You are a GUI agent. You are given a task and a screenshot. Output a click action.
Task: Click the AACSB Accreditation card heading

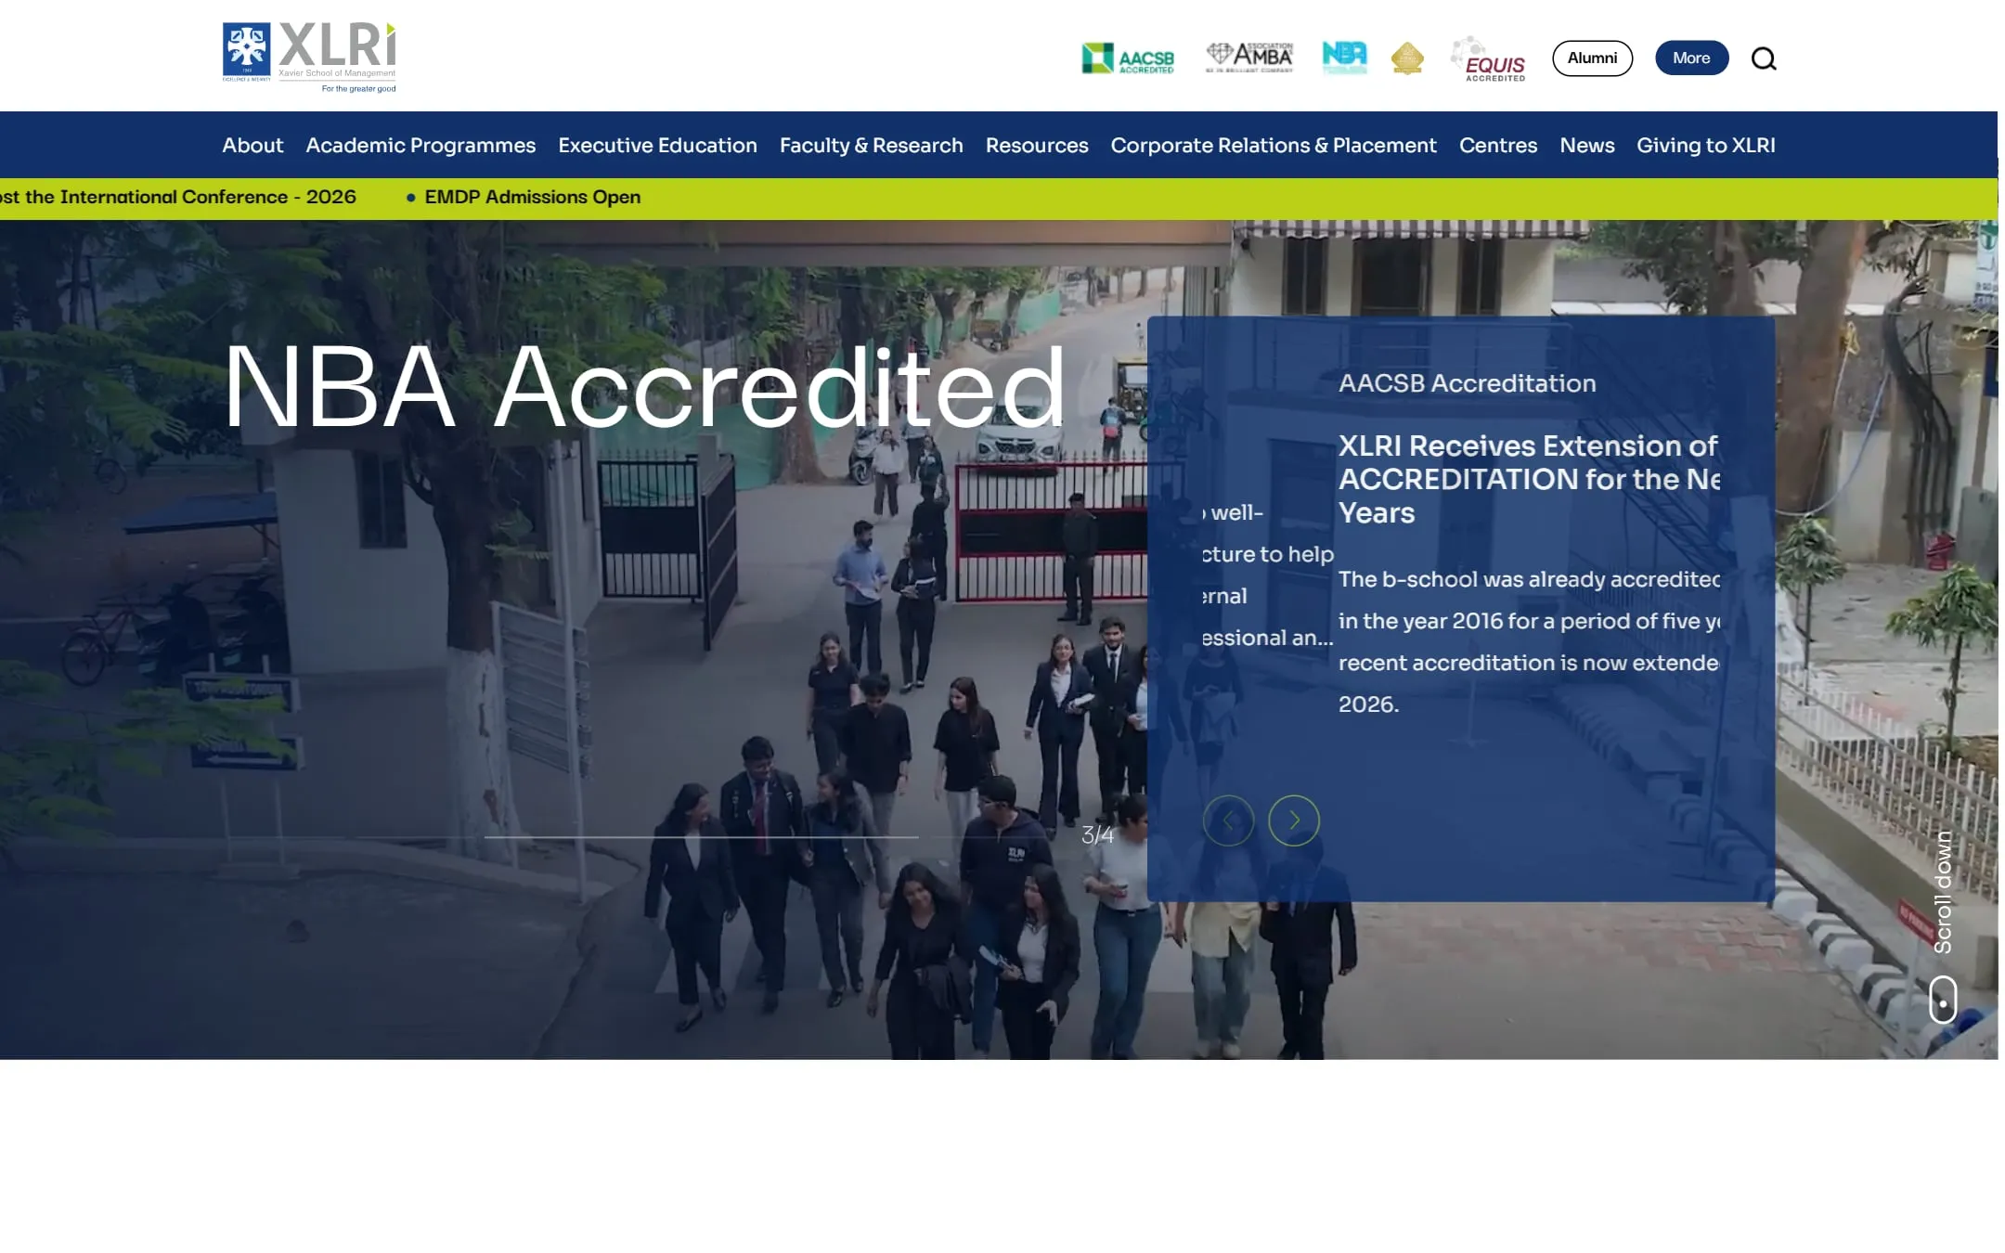coord(1467,383)
